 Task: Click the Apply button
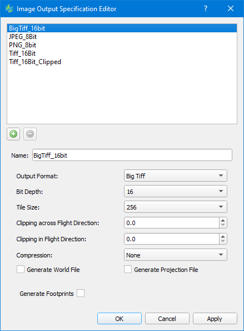pyautogui.click(x=215, y=319)
